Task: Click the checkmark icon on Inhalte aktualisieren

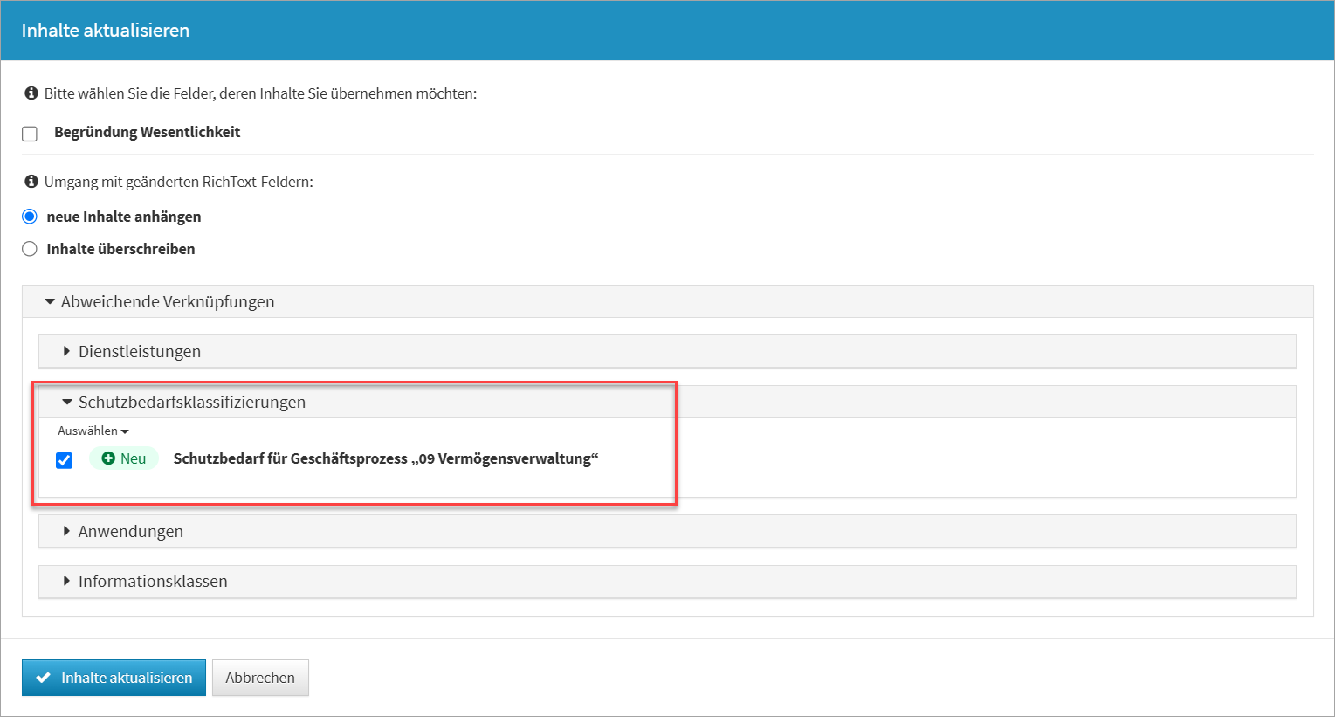Action: [43, 678]
